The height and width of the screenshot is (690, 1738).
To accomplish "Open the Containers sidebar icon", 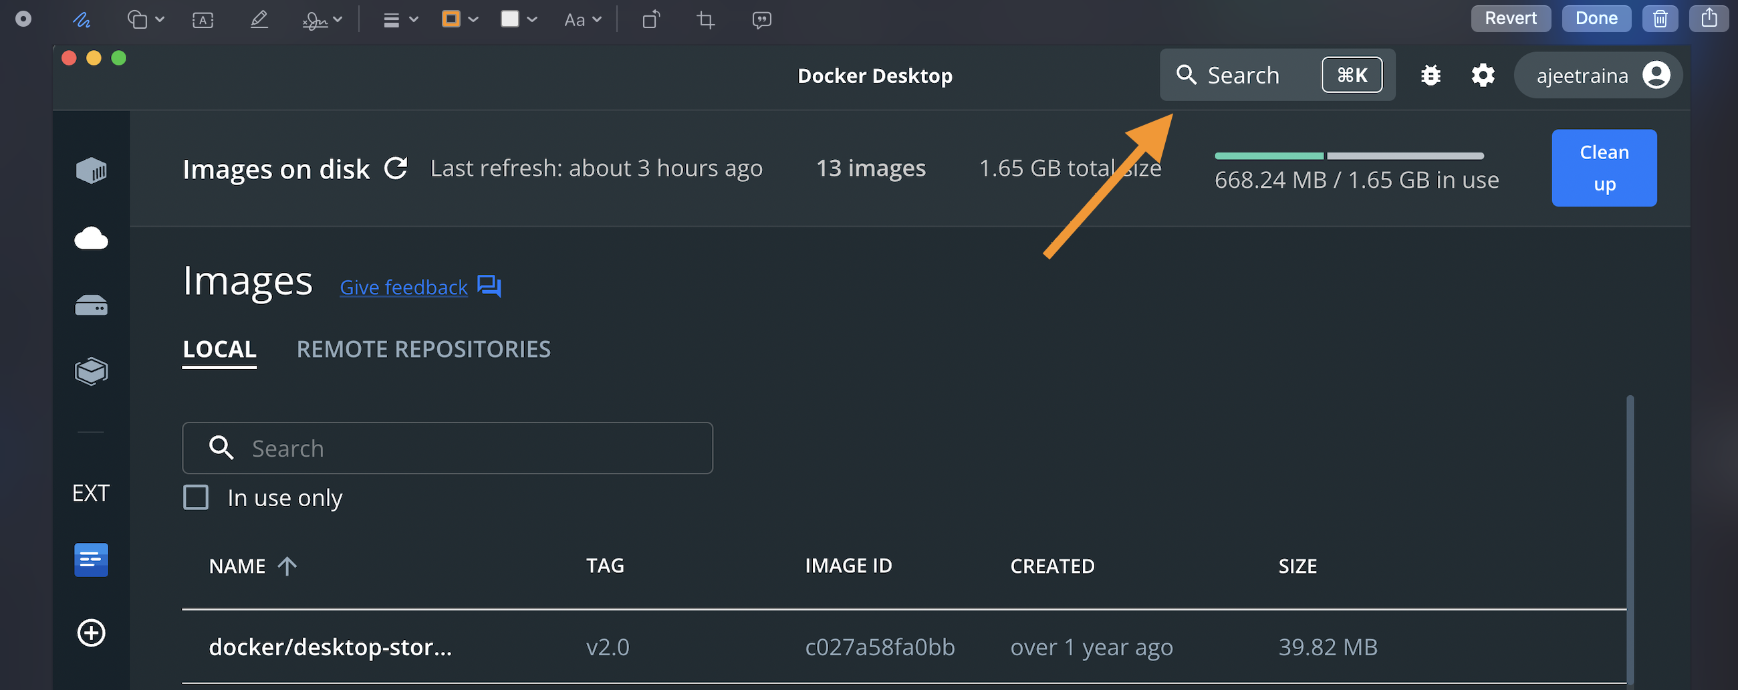I will [x=91, y=170].
